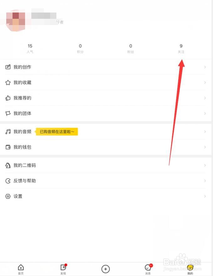Tap the yellow 已购音频在这里啦 tooltip badge
The image size is (213, 276).
click(x=57, y=132)
